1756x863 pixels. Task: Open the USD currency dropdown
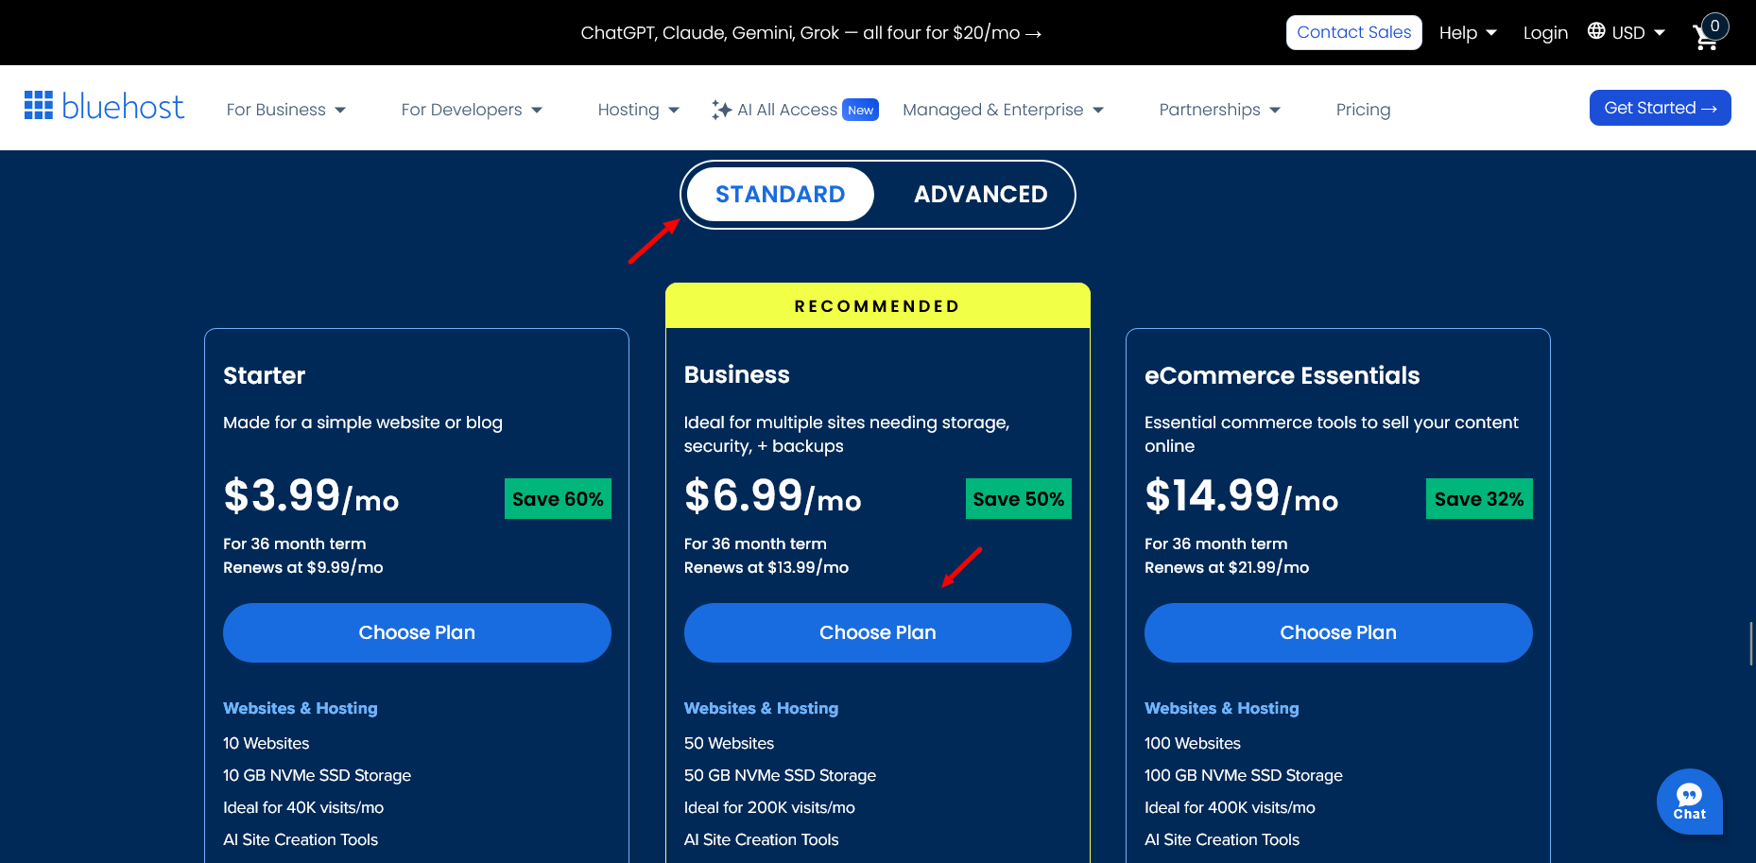[x=1638, y=33]
